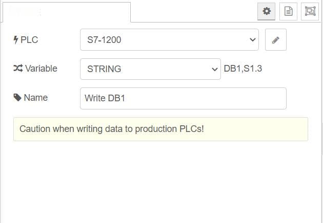
Task: Click the empty area below the caution box
Action: pos(160,181)
